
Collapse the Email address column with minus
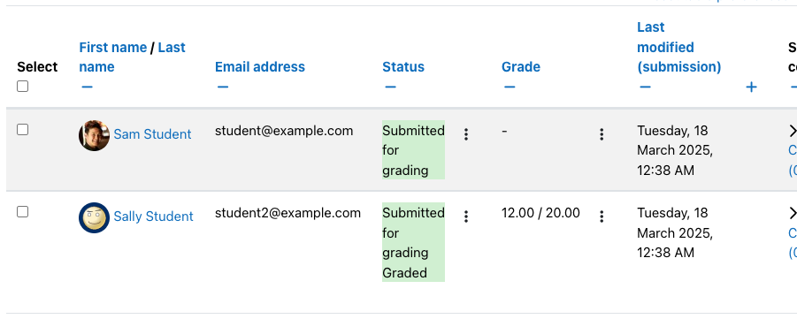(223, 87)
